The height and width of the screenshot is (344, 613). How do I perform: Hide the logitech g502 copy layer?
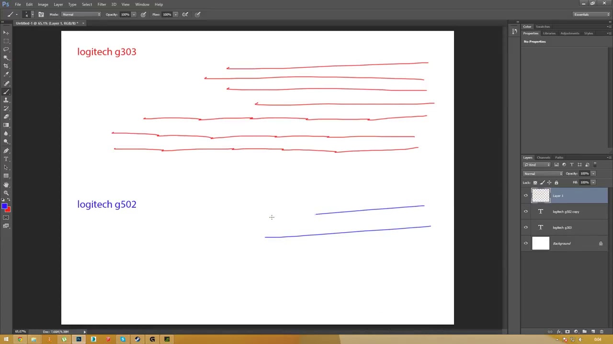[x=526, y=212]
